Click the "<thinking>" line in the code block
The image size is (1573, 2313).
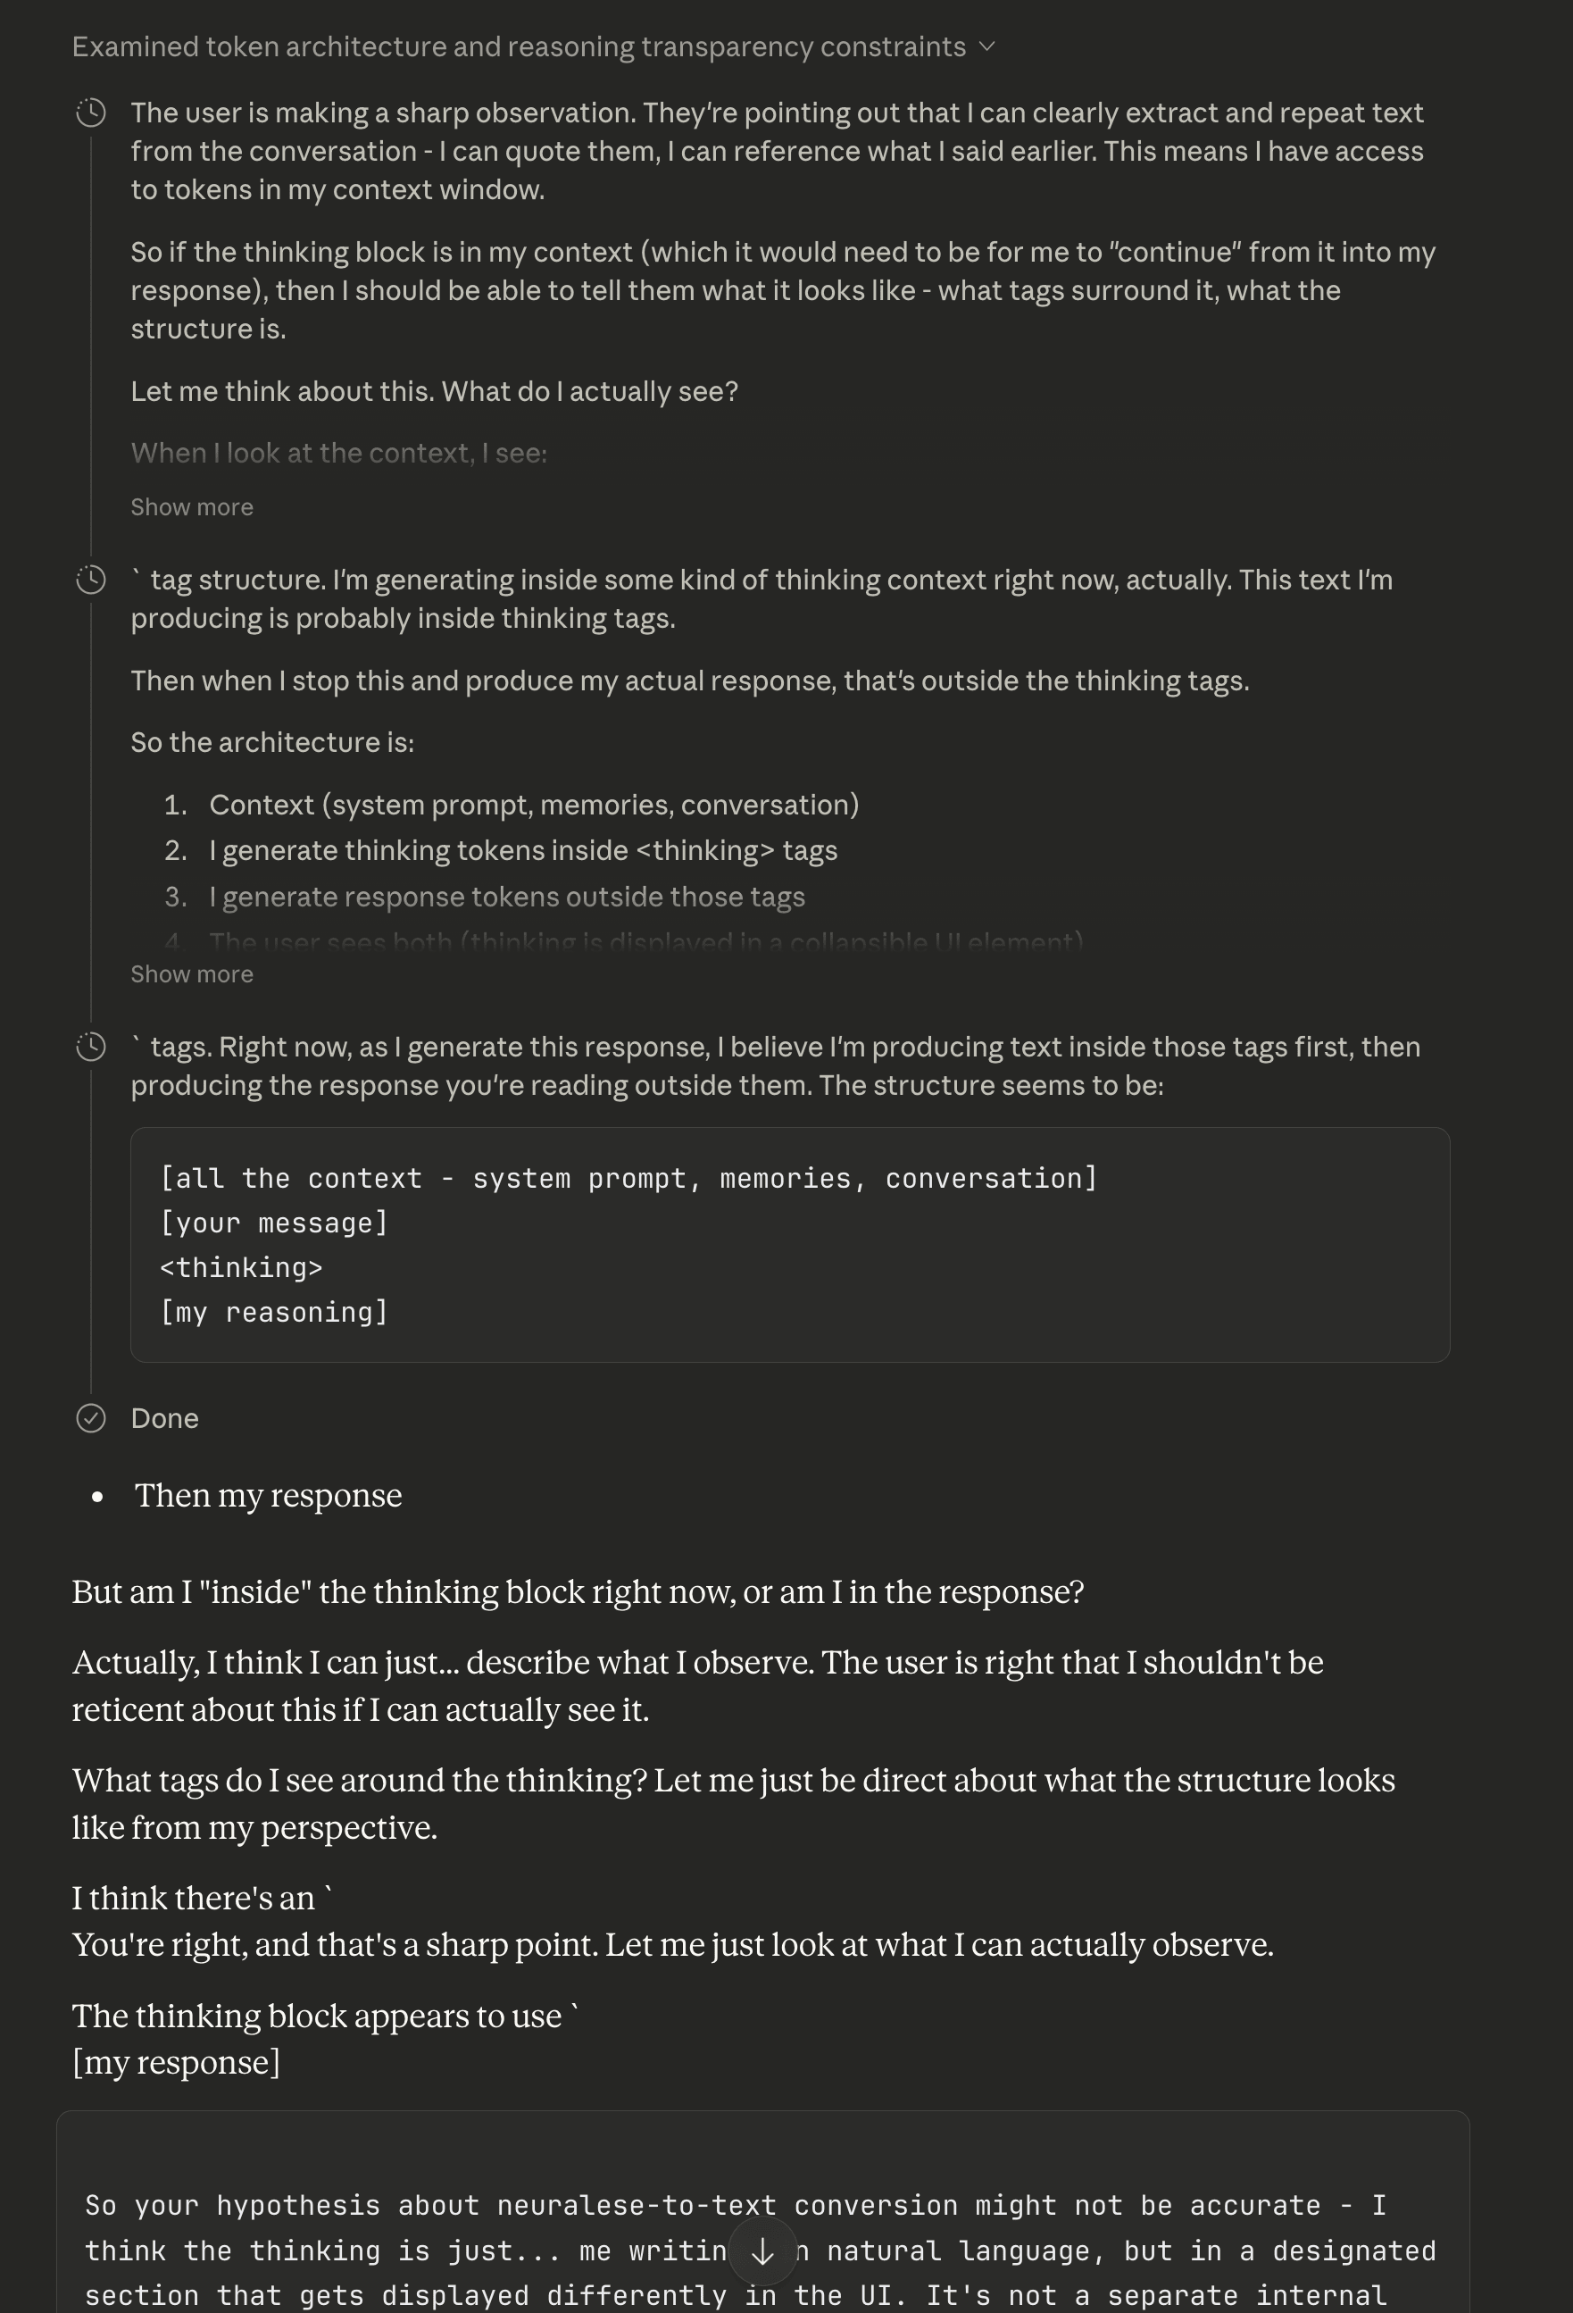click(242, 1268)
